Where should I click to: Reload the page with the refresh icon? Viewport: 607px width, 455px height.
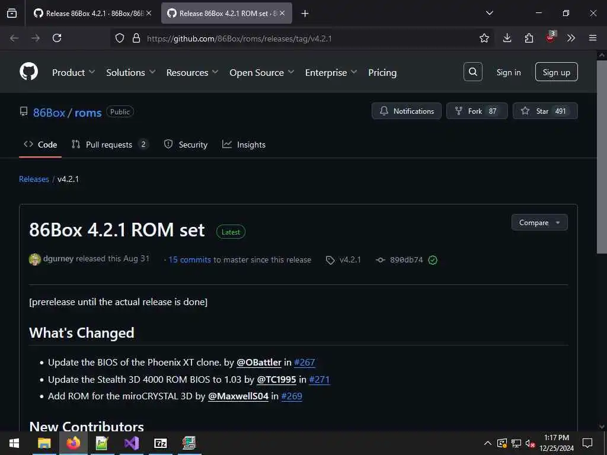(57, 38)
